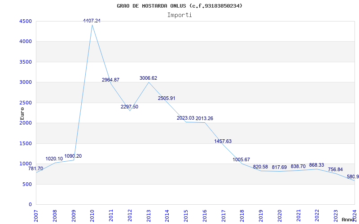The width and height of the screenshot is (359, 224).
Task: Select the 2297.50 data label
Action: click(x=130, y=107)
